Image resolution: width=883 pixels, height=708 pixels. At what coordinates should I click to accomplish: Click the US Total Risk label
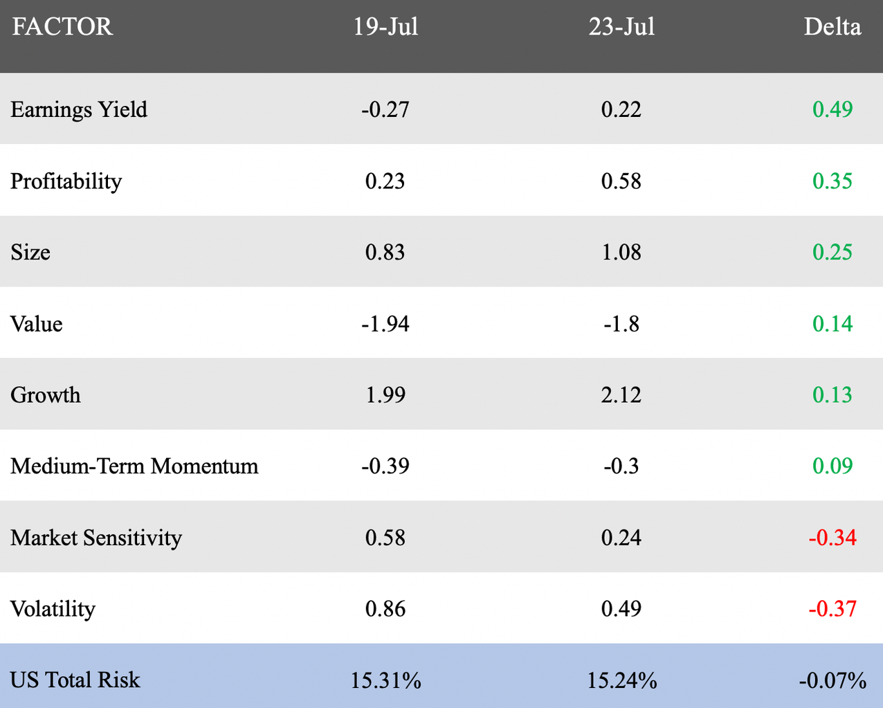click(x=75, y=680)
